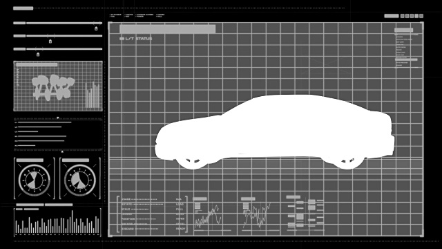Select the last square icon at top right
This screenshot has height=249, width=442.
pos(421,16)
